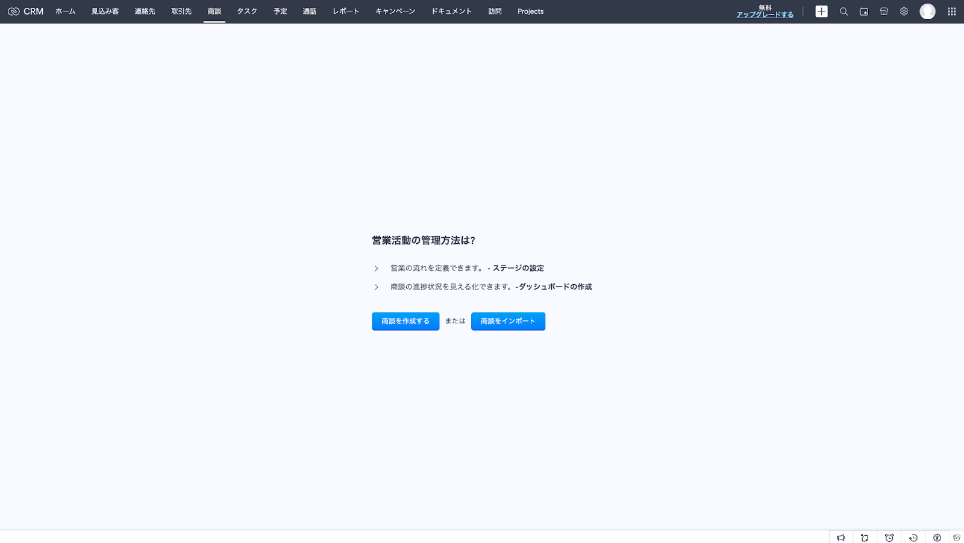Open the chat windows icon
Screen dimensions: 964x543
(x=957, y=538)
